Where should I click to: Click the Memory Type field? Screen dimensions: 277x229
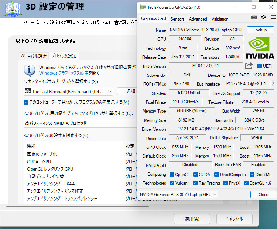tap(192, 111)
